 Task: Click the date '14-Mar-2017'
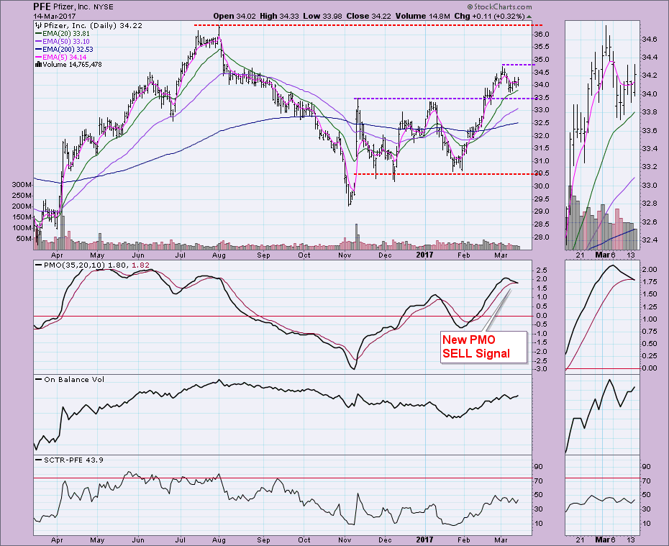click(x=55, y=17)
